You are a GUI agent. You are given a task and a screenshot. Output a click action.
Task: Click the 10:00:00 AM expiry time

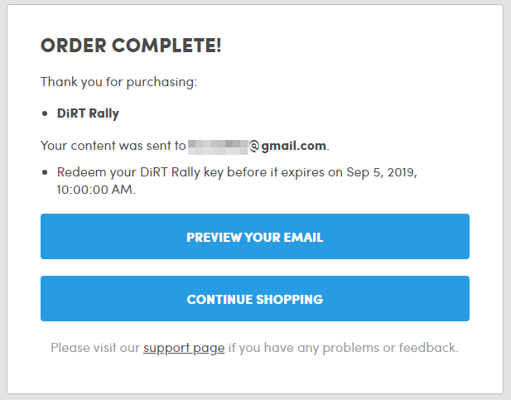94,189
